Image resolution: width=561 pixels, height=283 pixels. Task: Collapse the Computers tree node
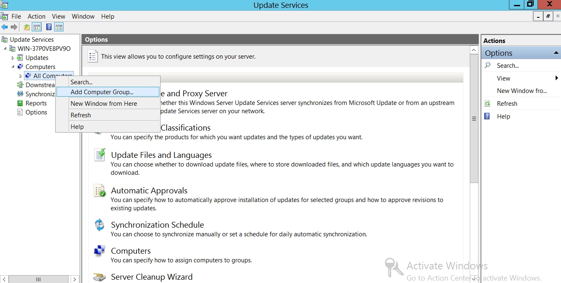click(13, 67)
